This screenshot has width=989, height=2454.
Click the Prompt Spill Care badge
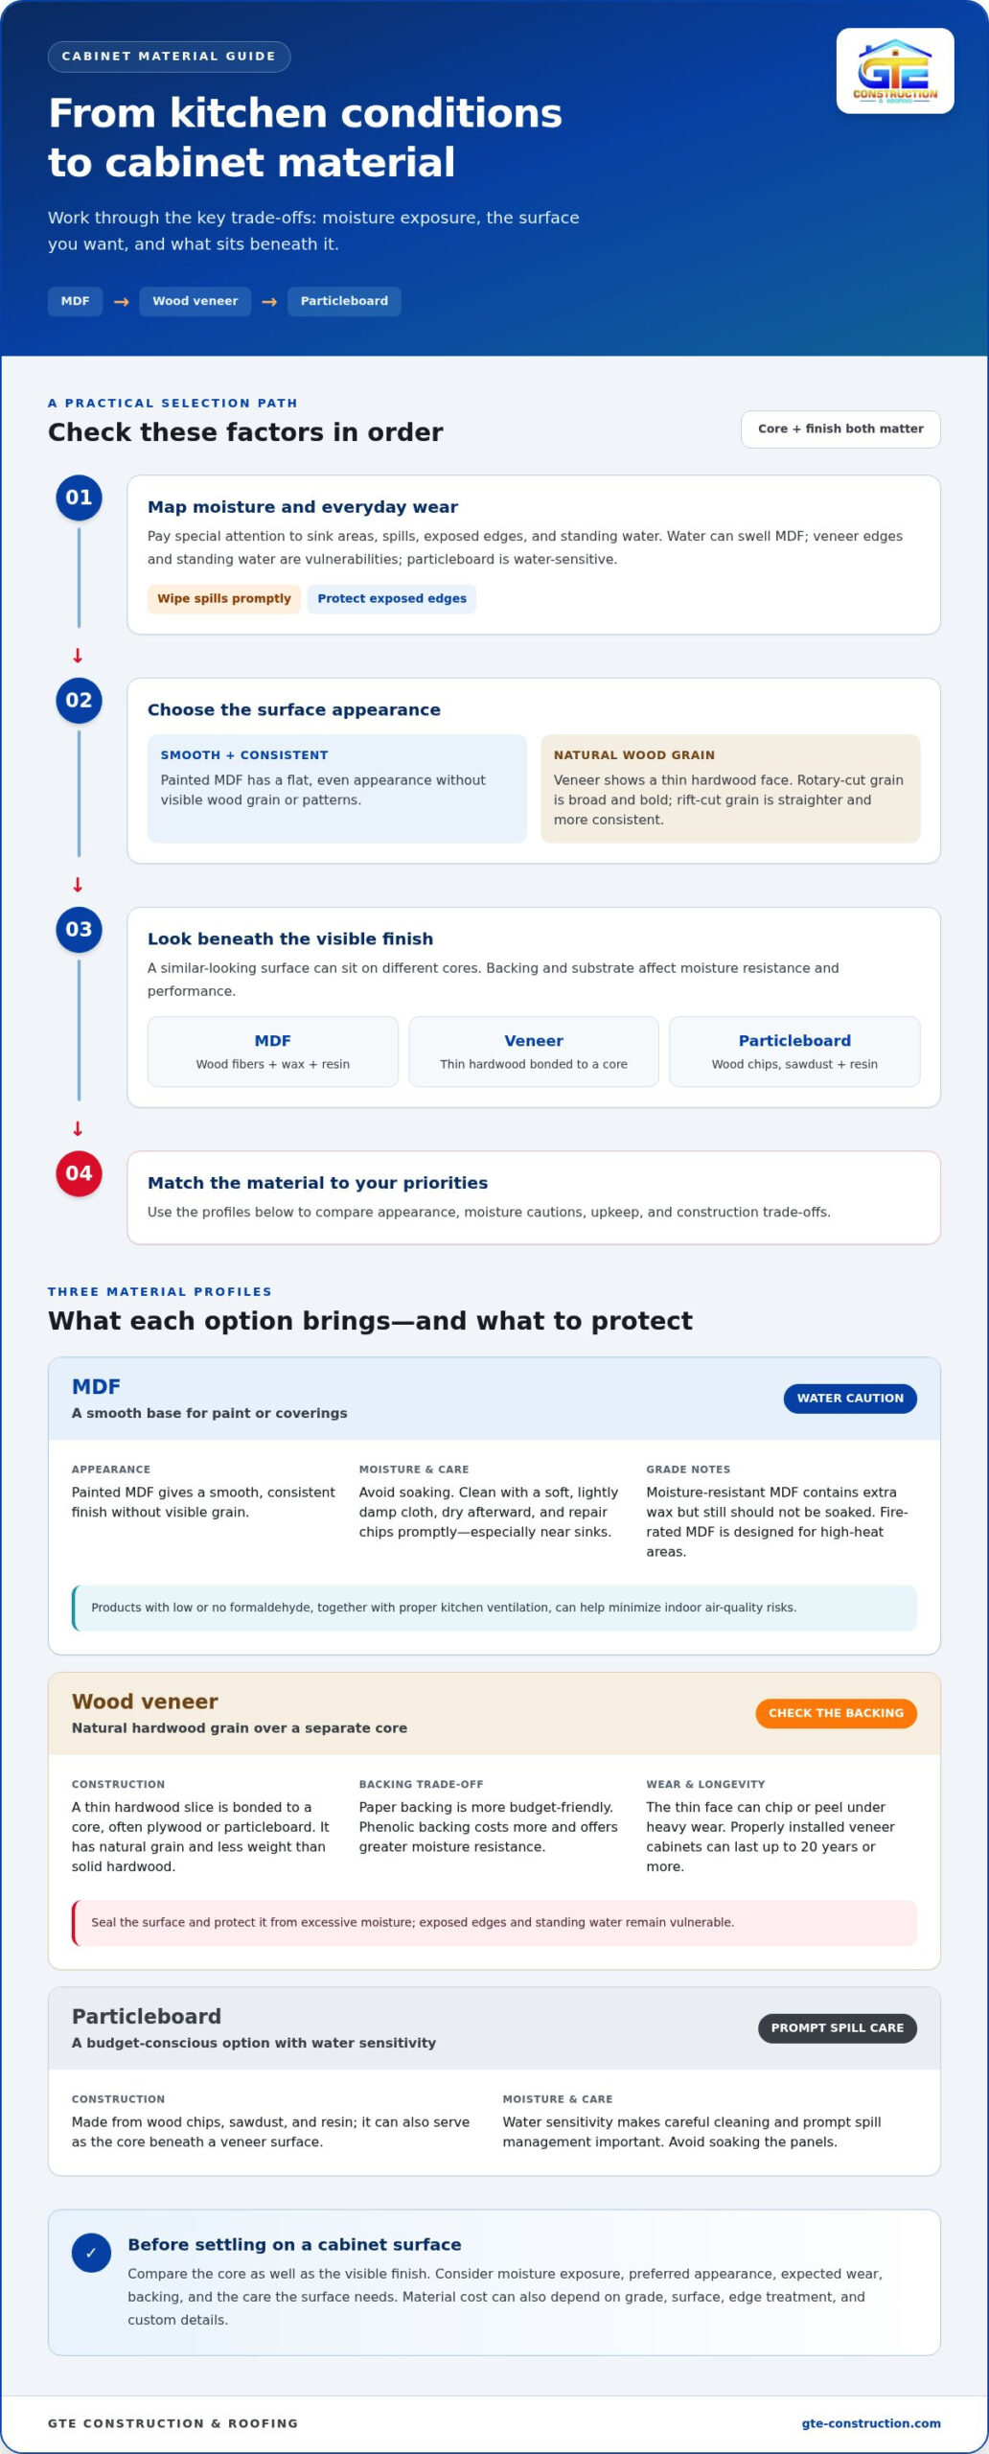pyautogui.click(x=838, y=2027)
